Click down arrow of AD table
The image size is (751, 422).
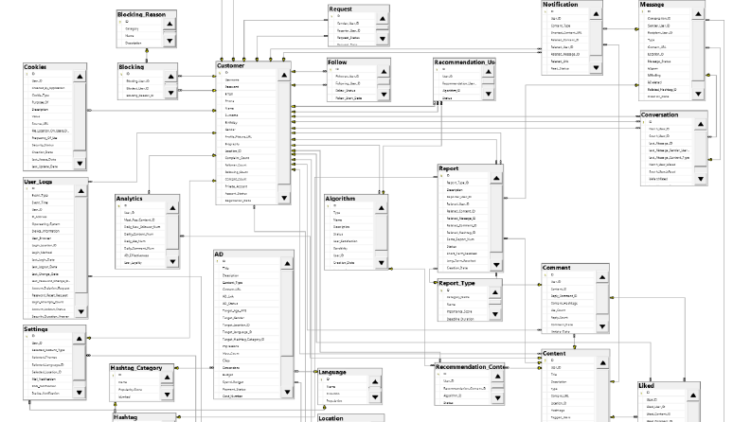coord(287,393)
